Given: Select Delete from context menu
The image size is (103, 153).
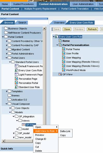Looking at the screenshot, I should (46, 151).
